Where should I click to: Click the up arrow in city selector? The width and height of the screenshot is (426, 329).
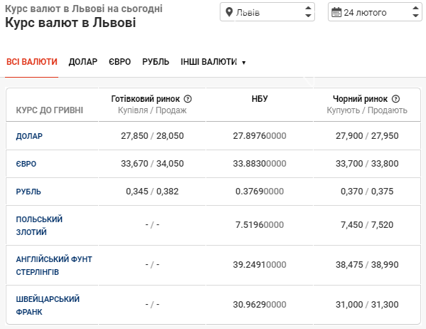pos(308,8)
